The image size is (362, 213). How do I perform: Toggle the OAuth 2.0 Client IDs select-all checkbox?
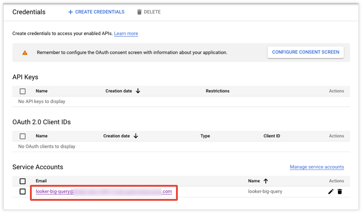coord(23,136)
